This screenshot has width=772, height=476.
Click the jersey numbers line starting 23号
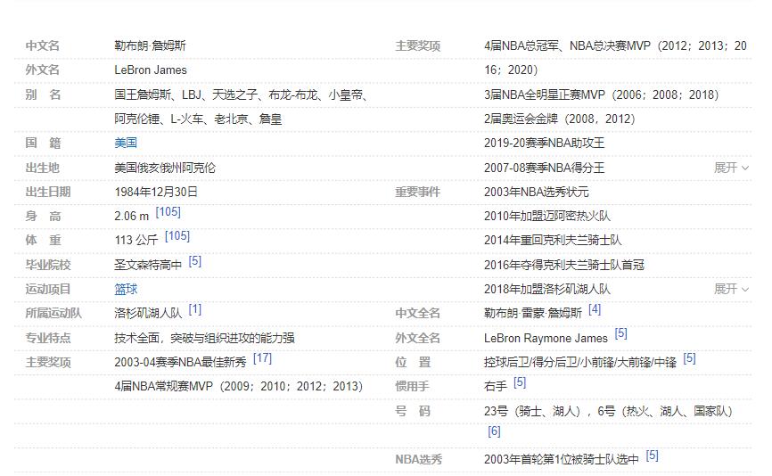tap(608, 411)
